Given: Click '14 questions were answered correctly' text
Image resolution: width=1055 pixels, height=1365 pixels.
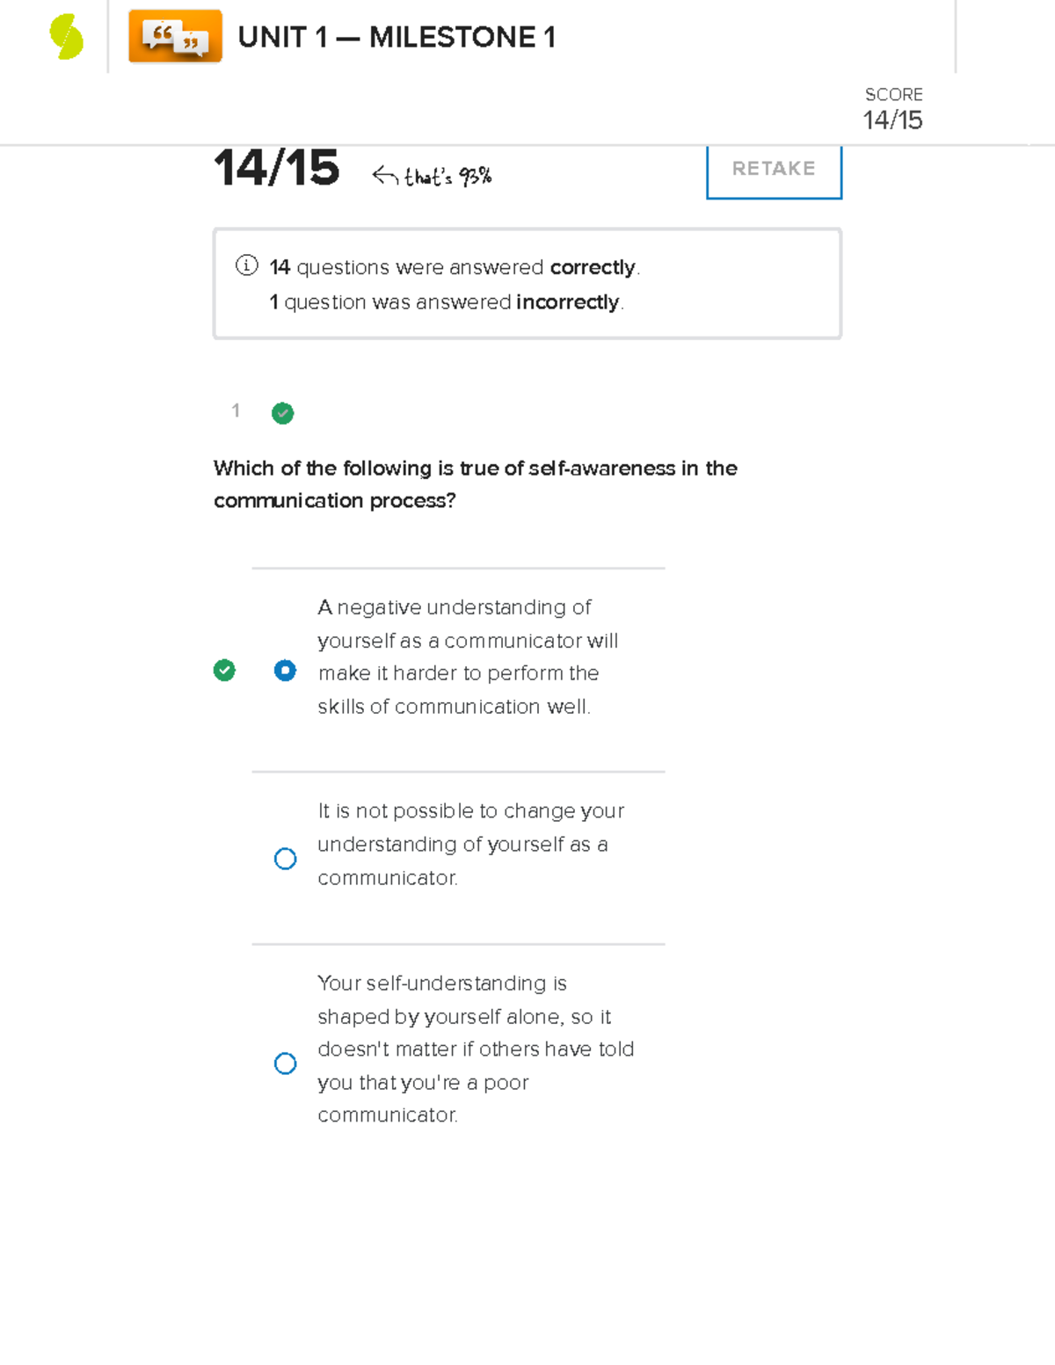Looking at the screenshot, I should [x=455, y=267].
